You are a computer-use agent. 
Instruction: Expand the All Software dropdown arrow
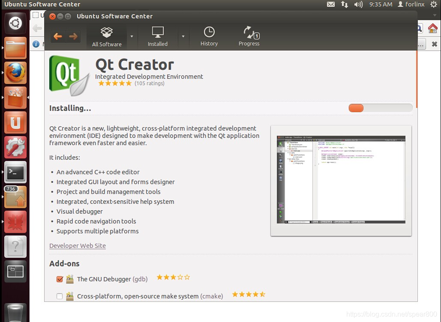point(132,36)
